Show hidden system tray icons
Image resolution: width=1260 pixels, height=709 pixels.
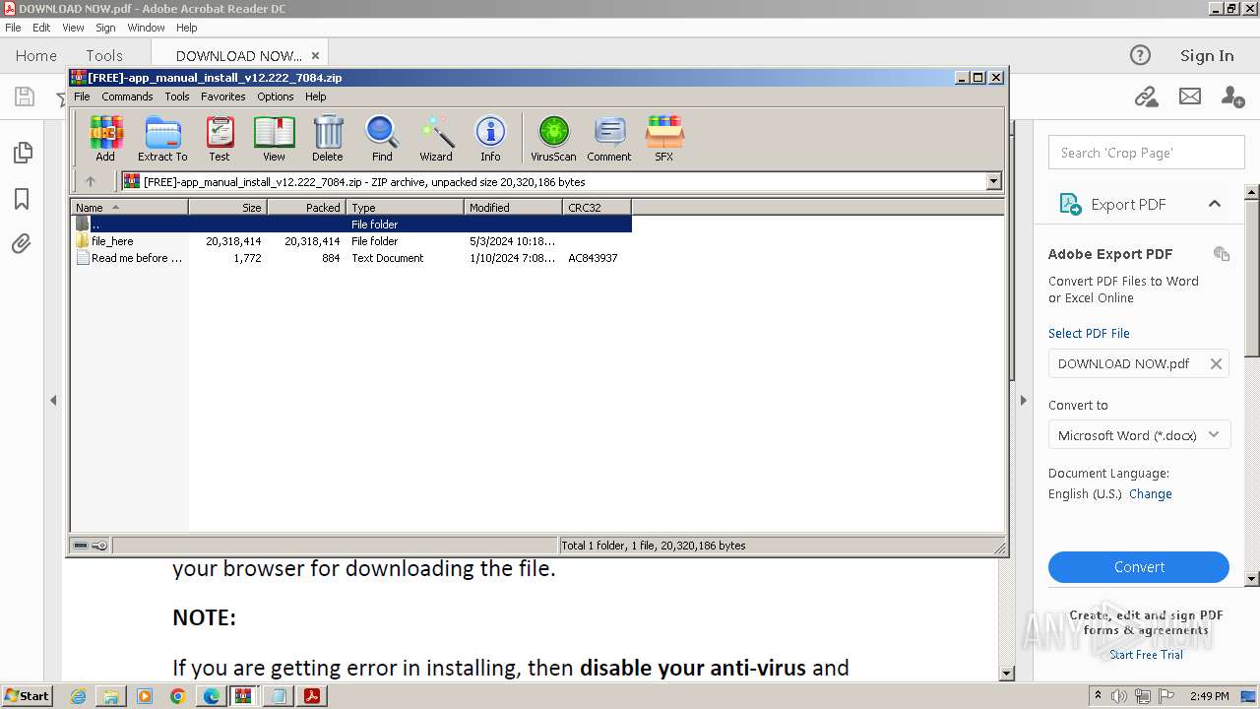point(1099,696)
